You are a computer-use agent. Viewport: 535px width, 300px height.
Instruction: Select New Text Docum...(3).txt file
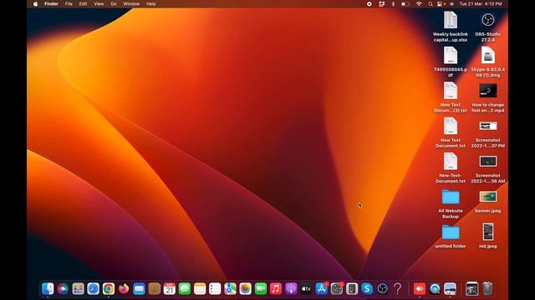(x=451, y=97)
